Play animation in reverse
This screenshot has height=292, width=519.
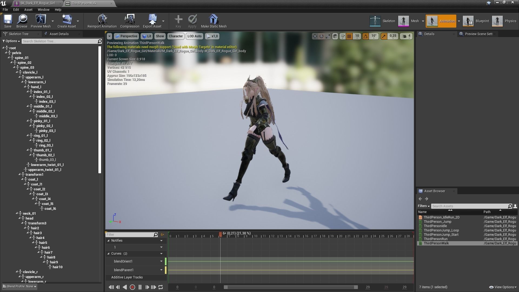tap(125, 287)
